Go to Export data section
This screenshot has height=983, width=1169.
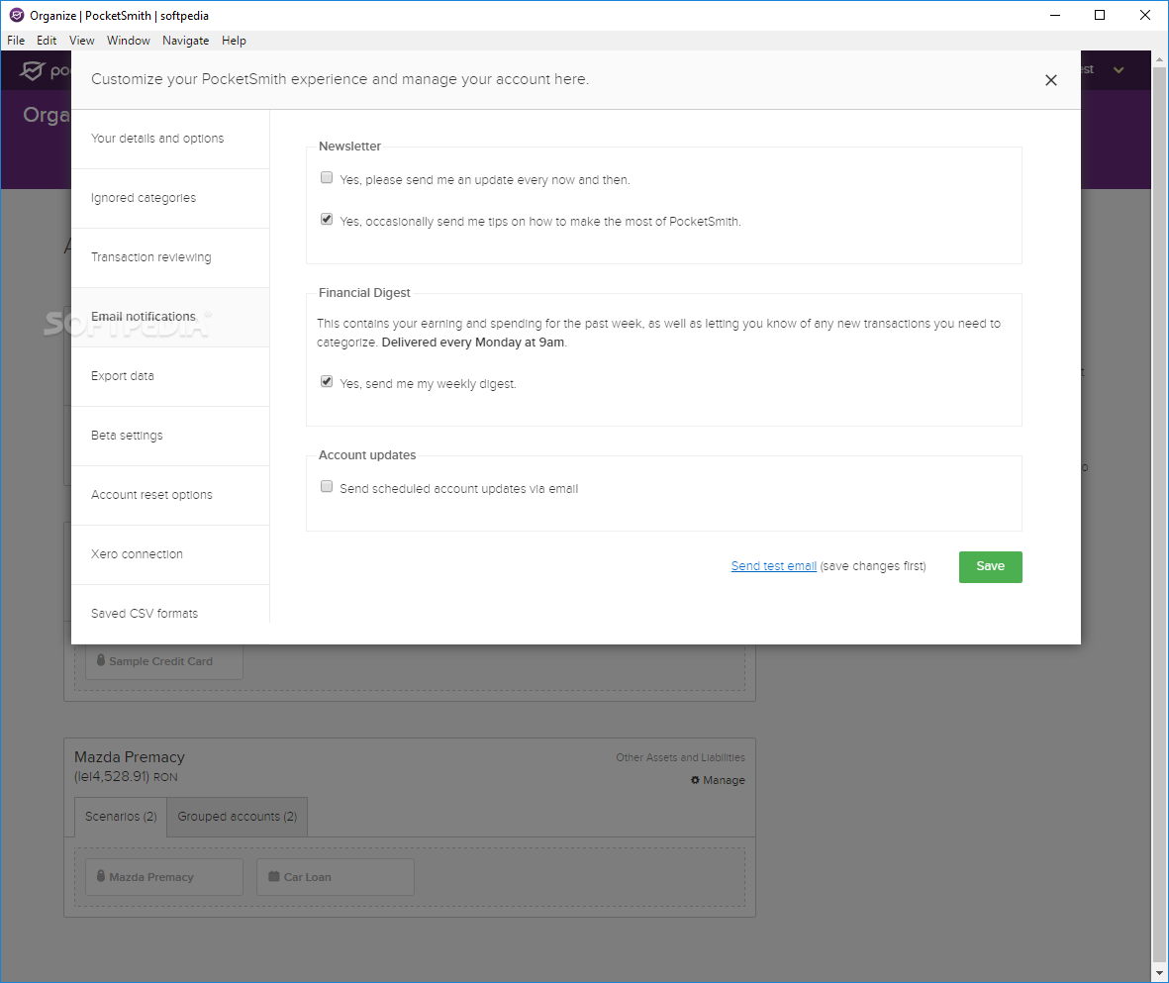[x=170, y=376]
